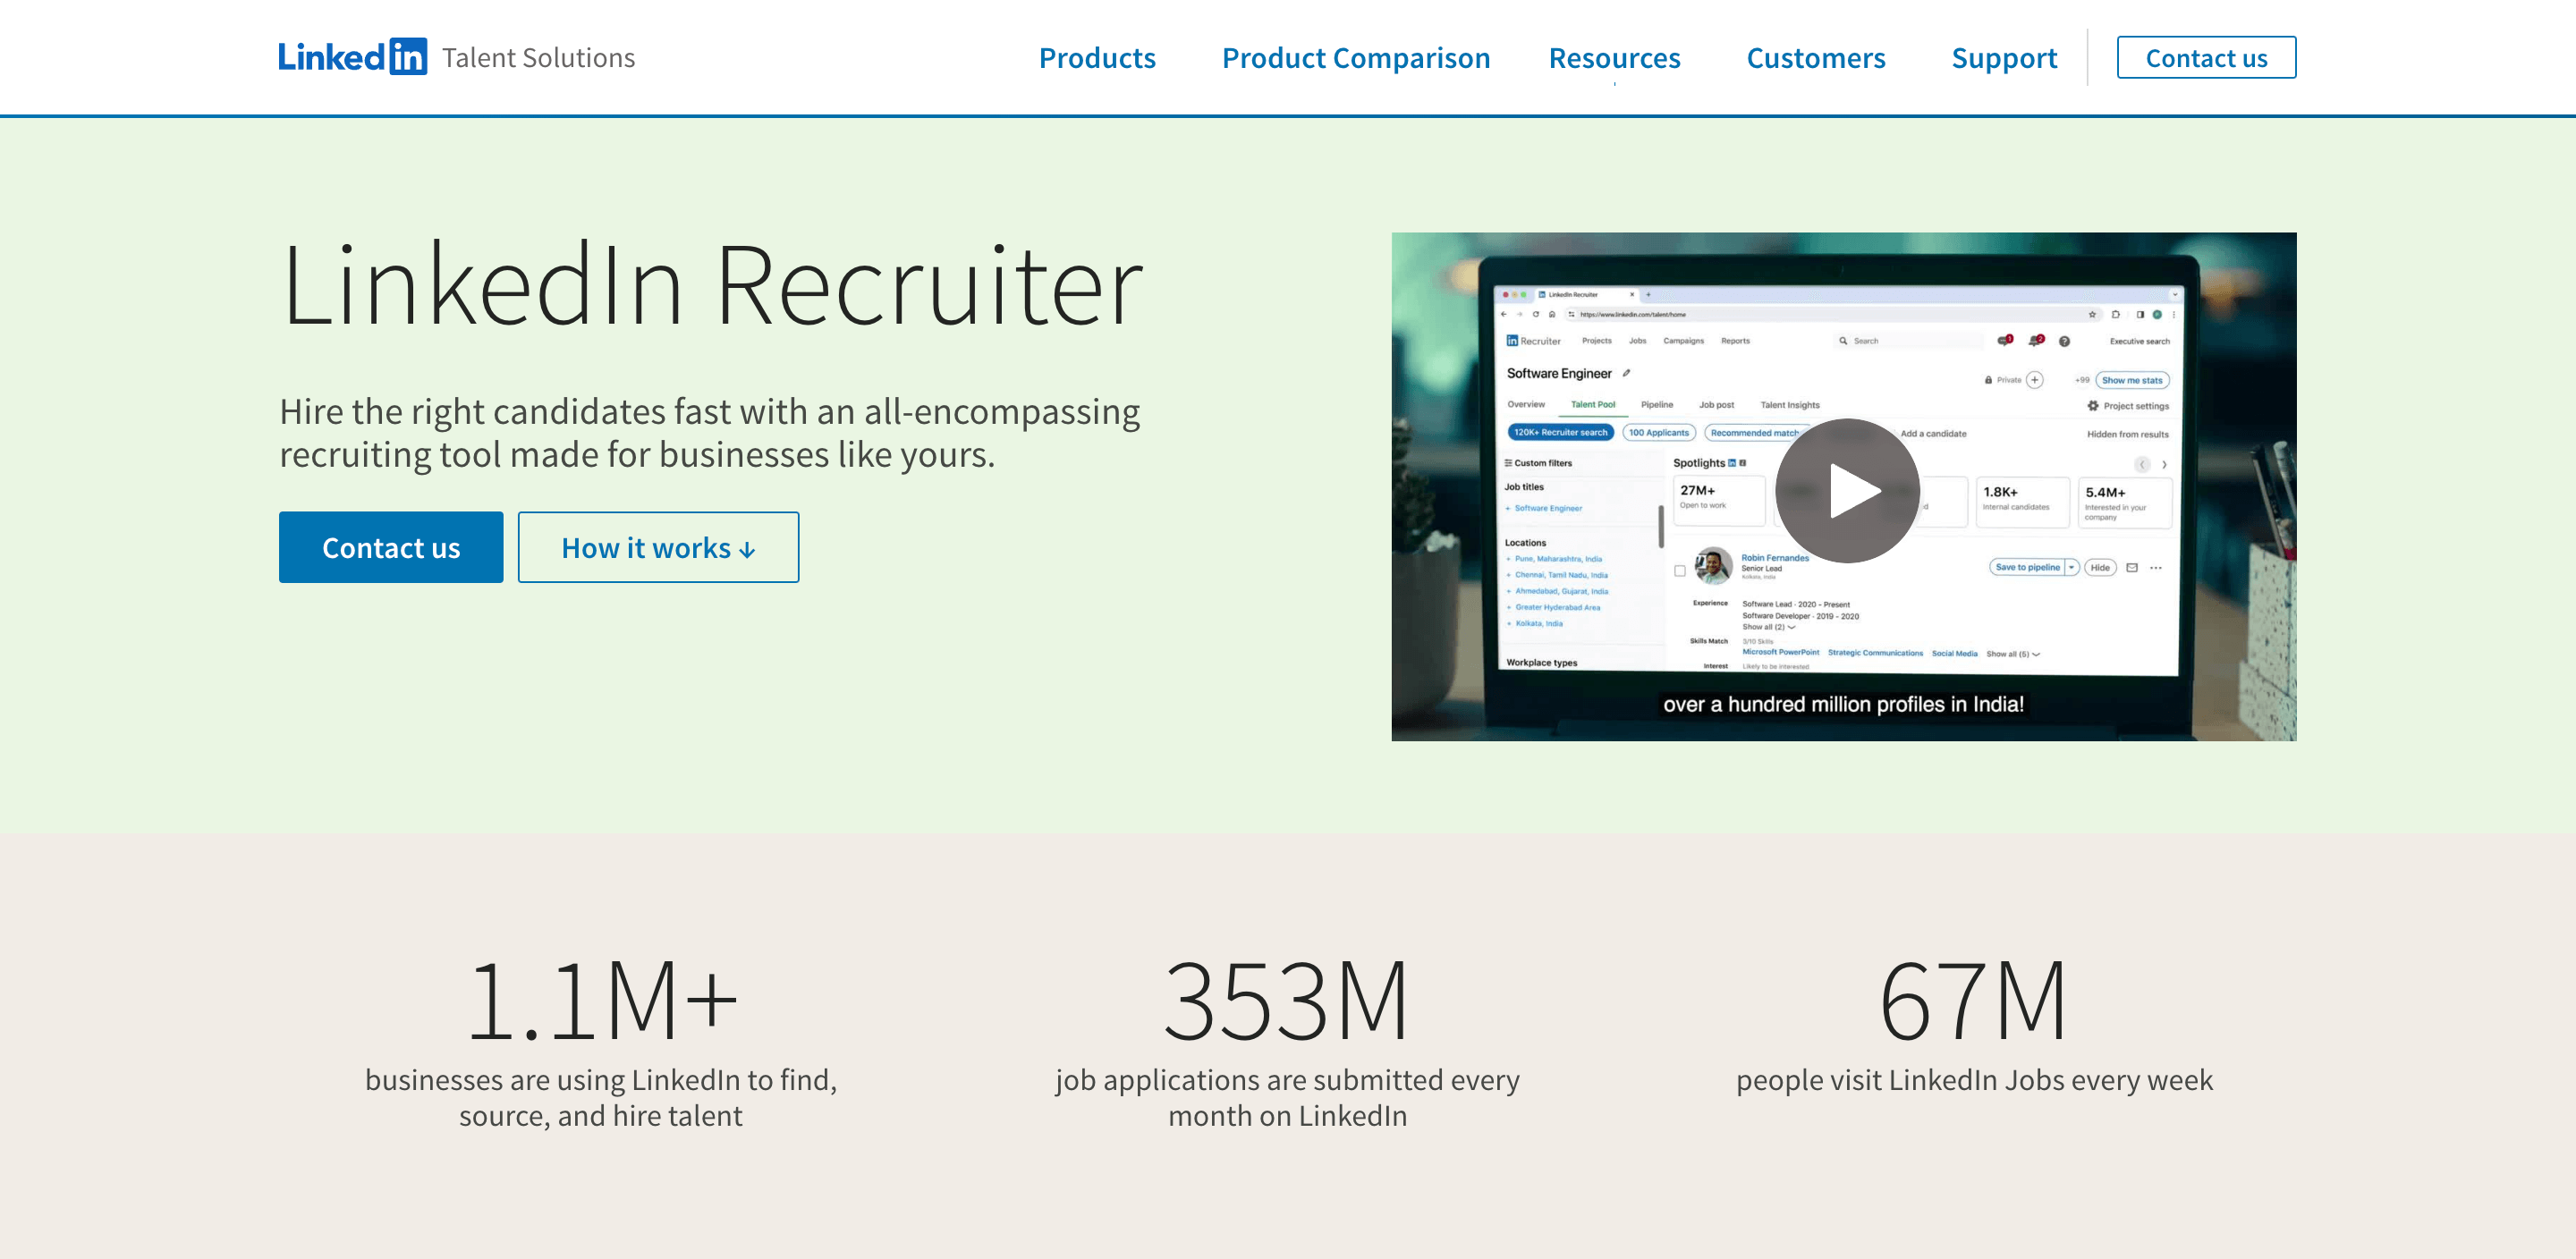This screenshot has width=2576, height=1259.
Task: Click envelope message icon for Robin Fernandes
Action: pos(2132,568)
